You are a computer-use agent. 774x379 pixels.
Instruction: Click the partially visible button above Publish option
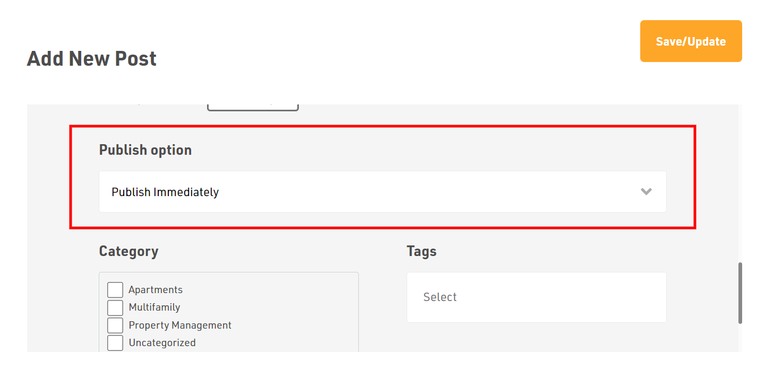click(253, 107)
